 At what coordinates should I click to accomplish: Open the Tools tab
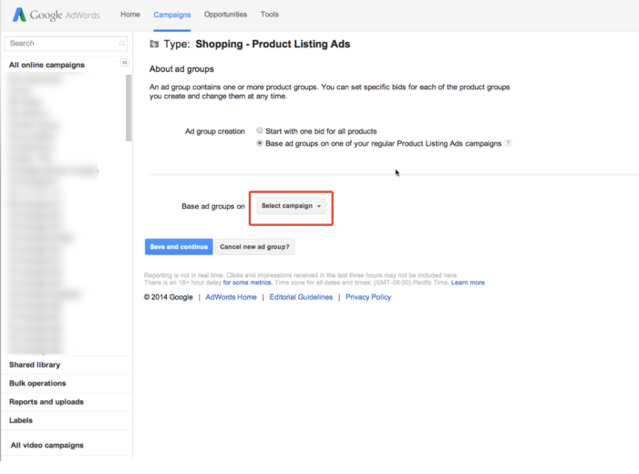coord(270,15)
